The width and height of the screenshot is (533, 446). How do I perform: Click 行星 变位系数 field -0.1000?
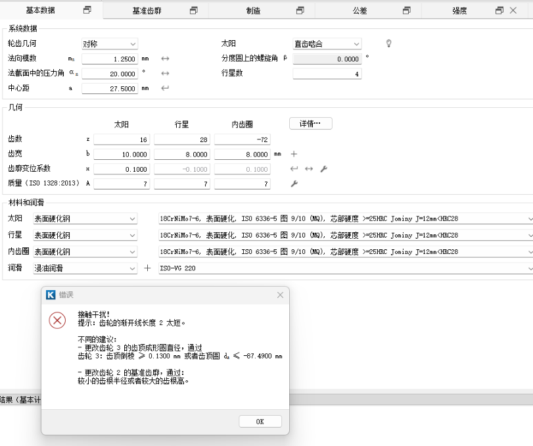pos(182,169)
